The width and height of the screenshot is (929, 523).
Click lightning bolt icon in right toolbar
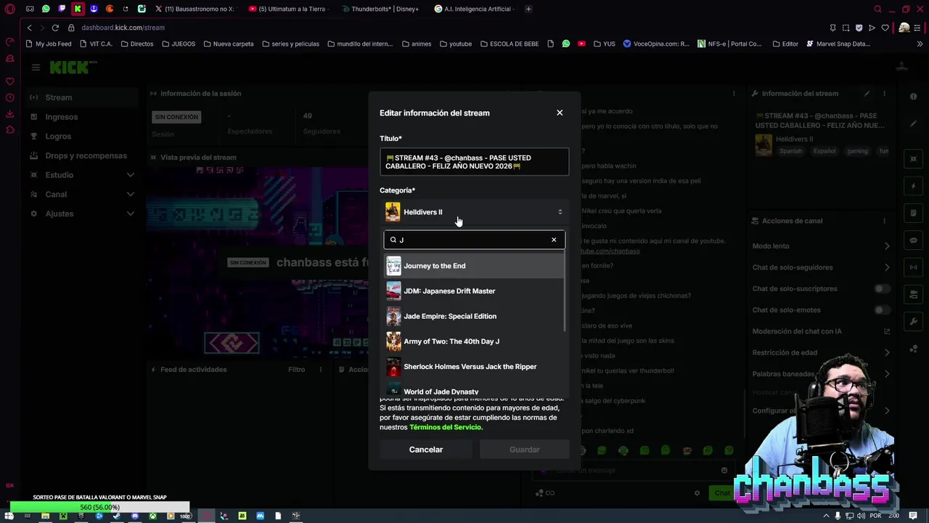coord(914,187)
